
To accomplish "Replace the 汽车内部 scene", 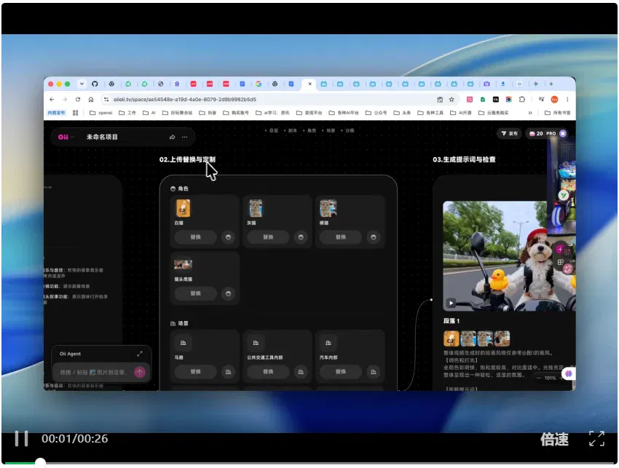I will pos(341,372).
